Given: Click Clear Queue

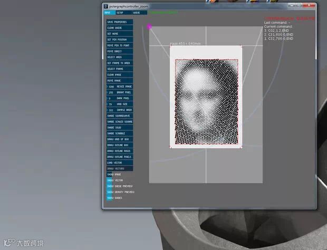Looking at the screenshot, I should (x=120, y=28).
